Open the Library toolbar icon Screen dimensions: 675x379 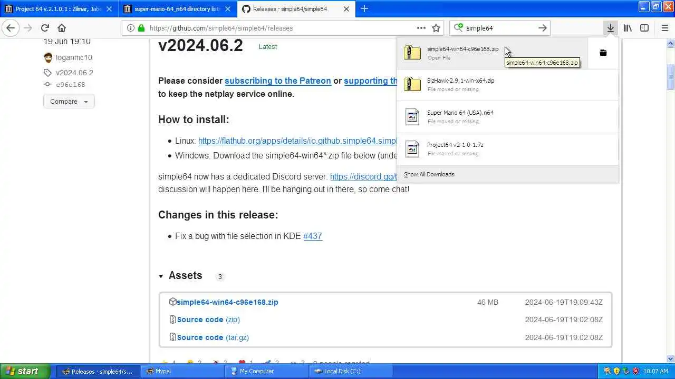click(628, 28)
